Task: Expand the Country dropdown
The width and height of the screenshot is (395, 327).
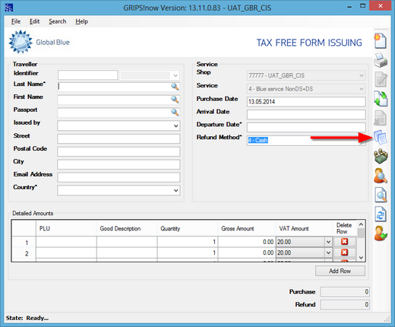Action: coord(176,190)
